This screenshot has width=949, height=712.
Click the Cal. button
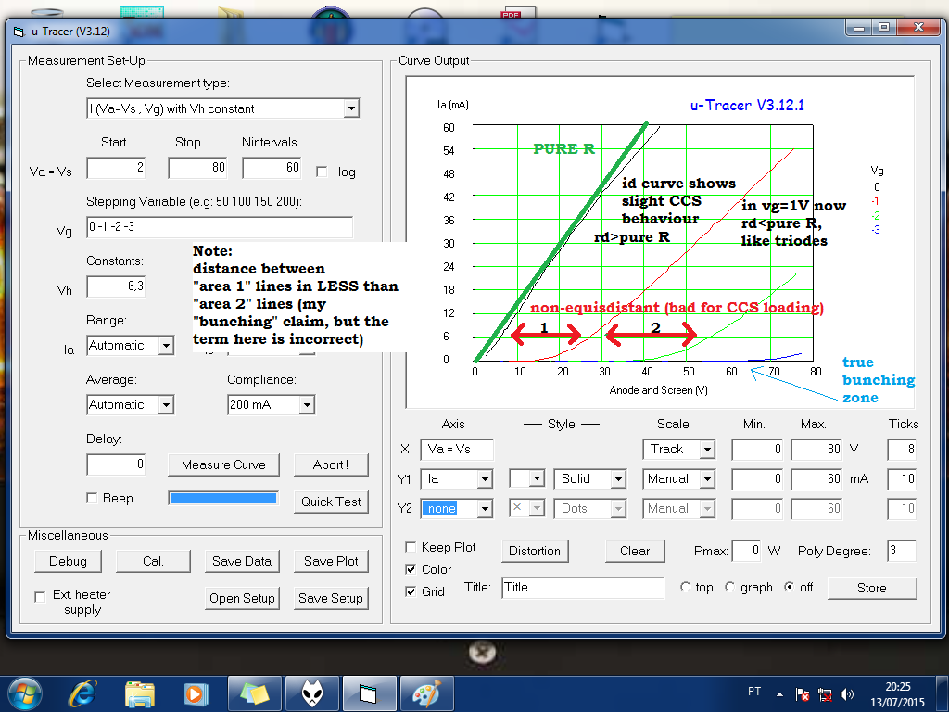coord(153,561)
